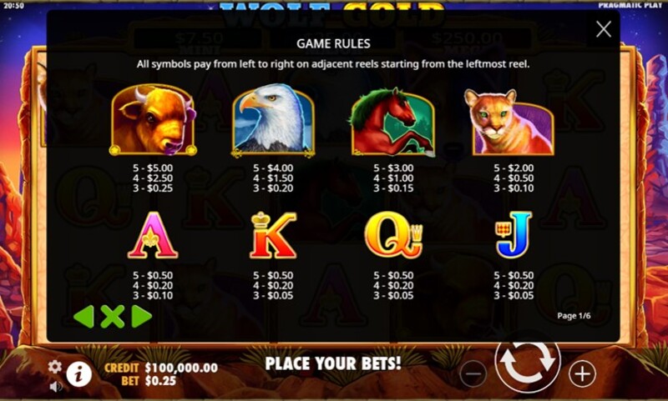Select the buffalo symbol
This screenshot has width=668, height=401.
[153, 120]
